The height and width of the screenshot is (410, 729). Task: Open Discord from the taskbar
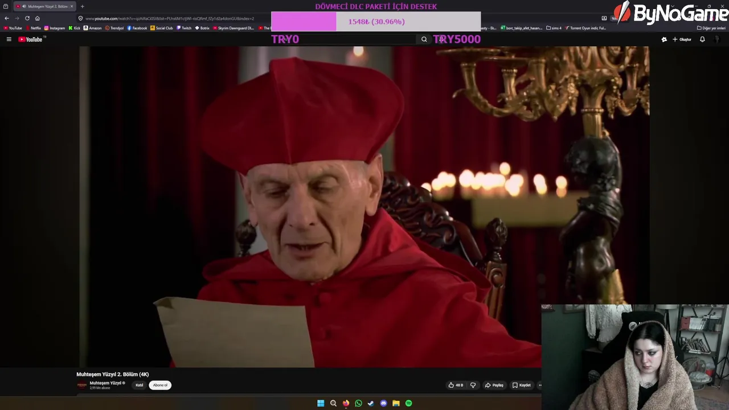(x=383, y=403)
